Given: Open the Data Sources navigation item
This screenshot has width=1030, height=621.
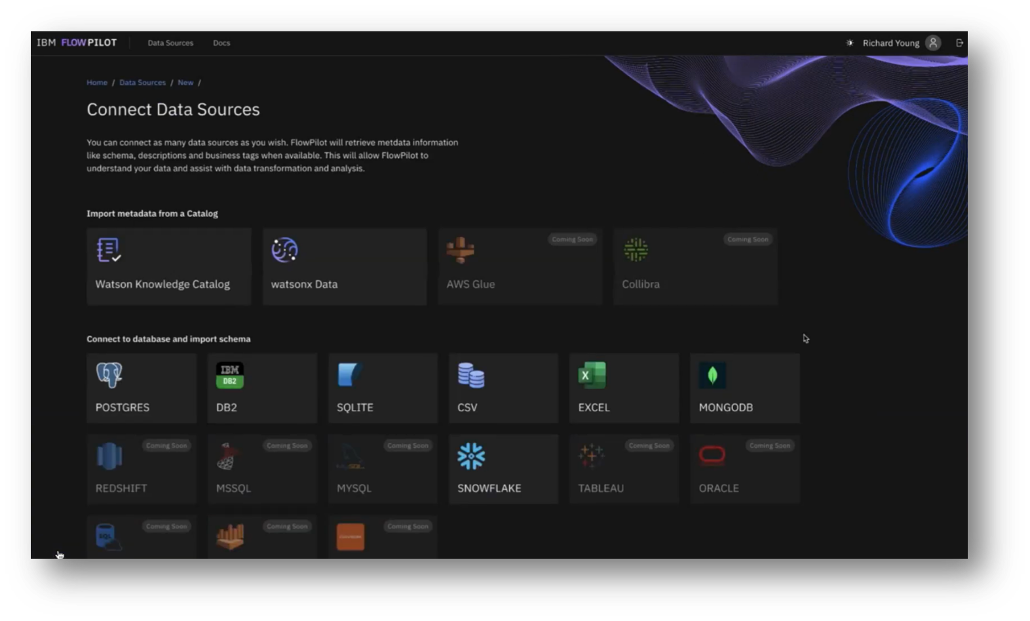Looking at the screenshot, I should (170, 43).
